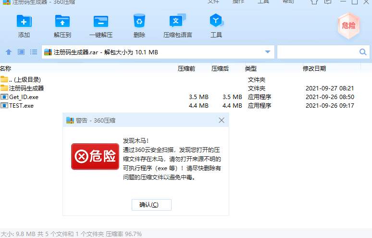Screen dimensions: 372x238
Task: Switch to icon view mode
Action: click(x=21, y=52)
